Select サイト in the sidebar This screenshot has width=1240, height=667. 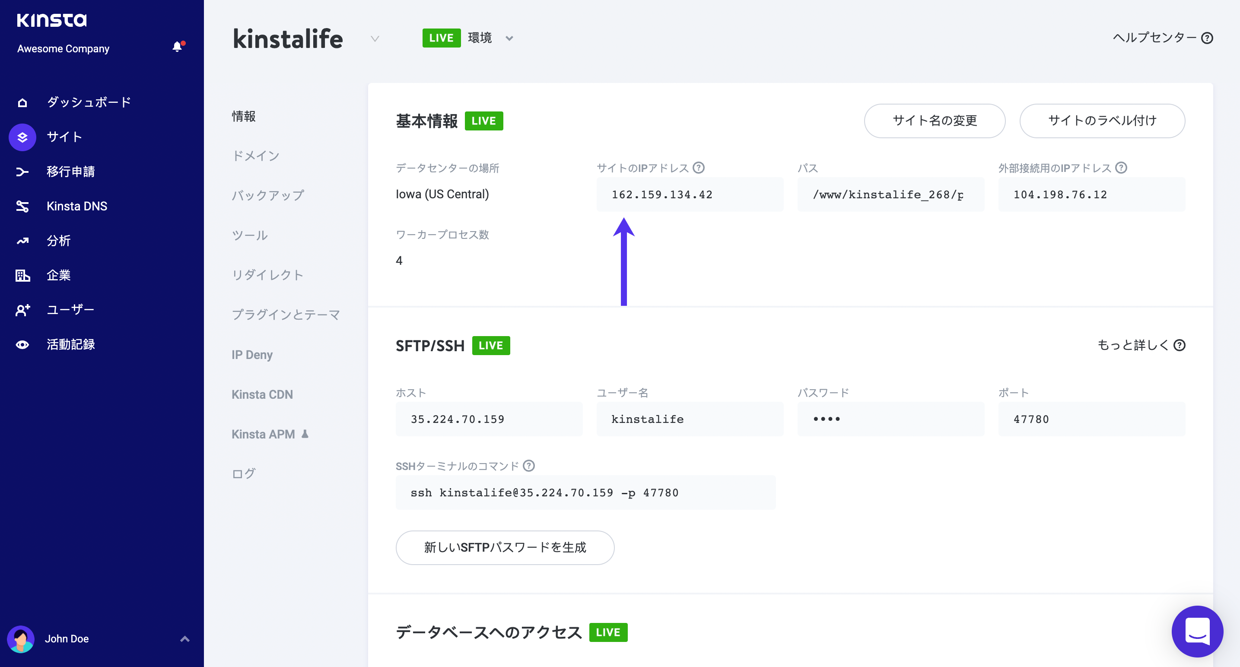point(64,137)
